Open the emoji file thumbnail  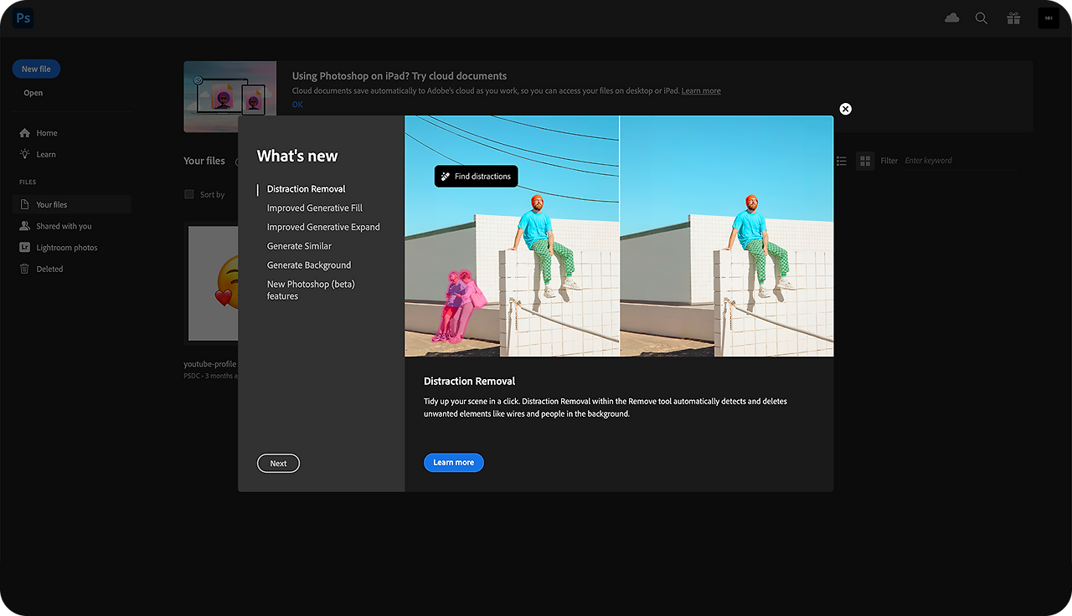click(213, 284)
